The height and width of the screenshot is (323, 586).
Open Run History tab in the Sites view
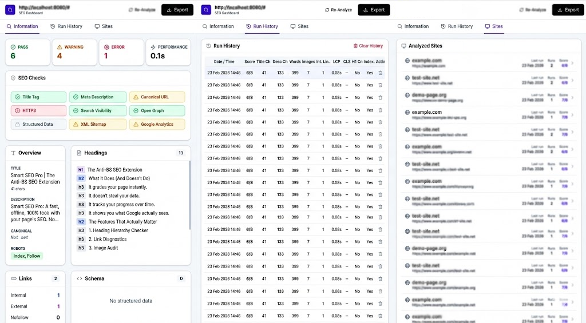[x=457, y=26]
